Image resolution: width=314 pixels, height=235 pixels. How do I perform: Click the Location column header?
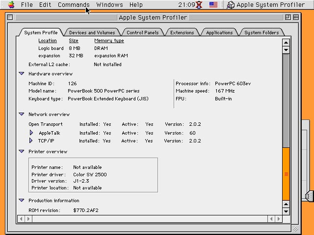click(x=48, y=41)
